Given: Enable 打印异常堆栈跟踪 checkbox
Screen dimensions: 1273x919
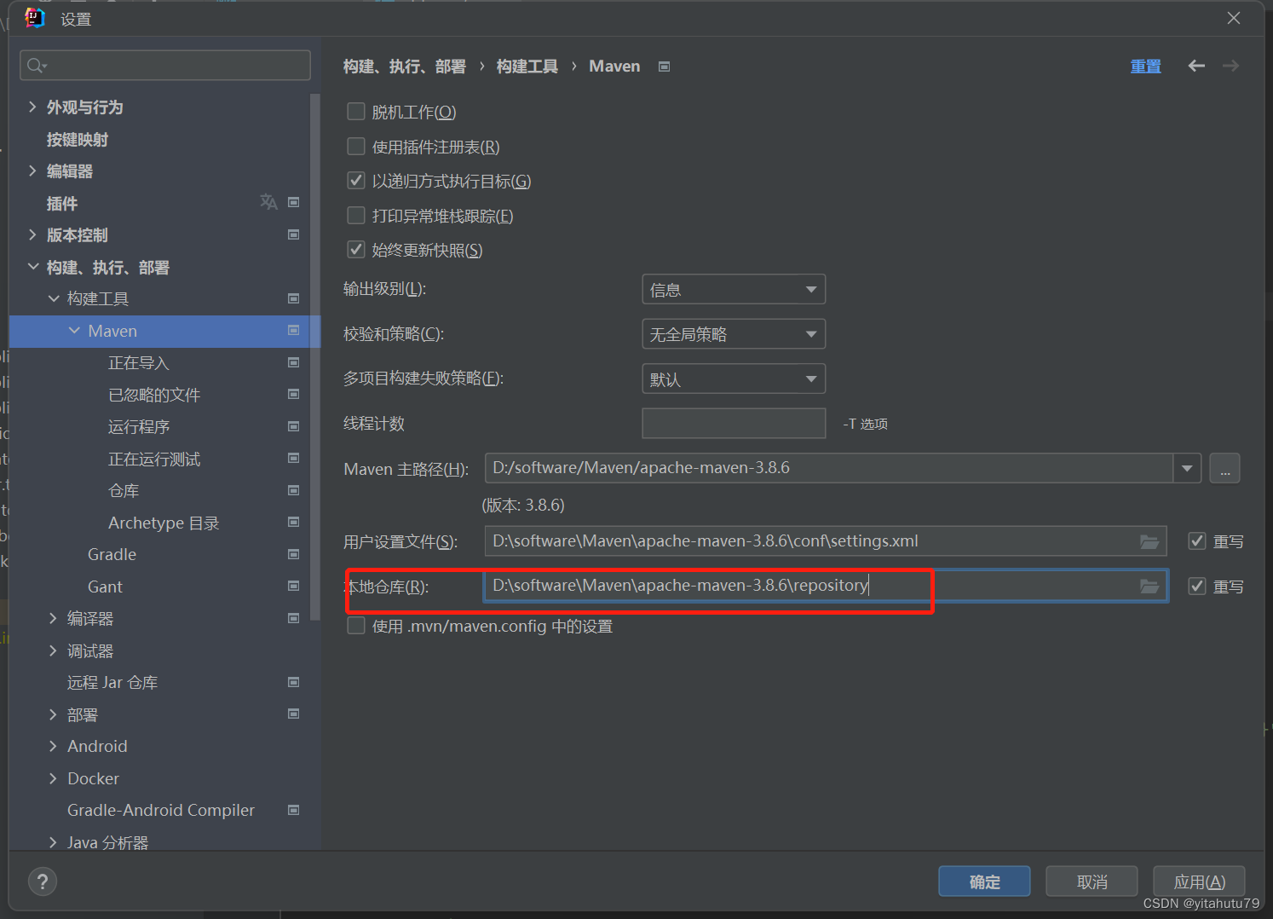Looking at the screenshot, I should (356, 216).
